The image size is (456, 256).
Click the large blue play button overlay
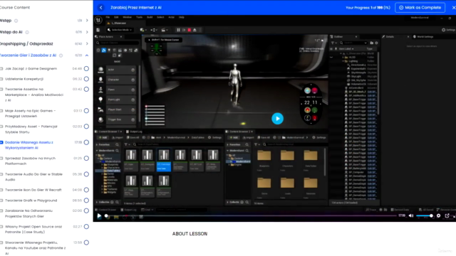pyautogui.click(x=277, y=119)
